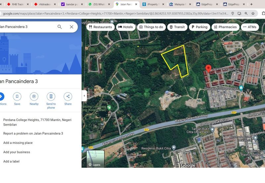
Task: Select the Perdana College Heights address text
Action: pyautogui.click(x=37, y=122)
